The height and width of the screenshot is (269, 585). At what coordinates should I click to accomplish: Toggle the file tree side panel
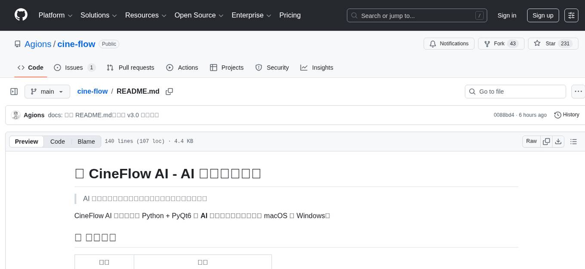pyautogui.click(x=14, y=92)
